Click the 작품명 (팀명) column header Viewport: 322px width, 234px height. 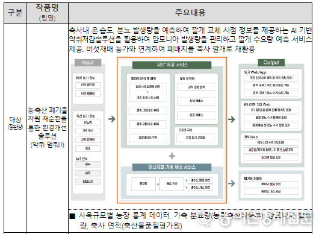(47, 13)
